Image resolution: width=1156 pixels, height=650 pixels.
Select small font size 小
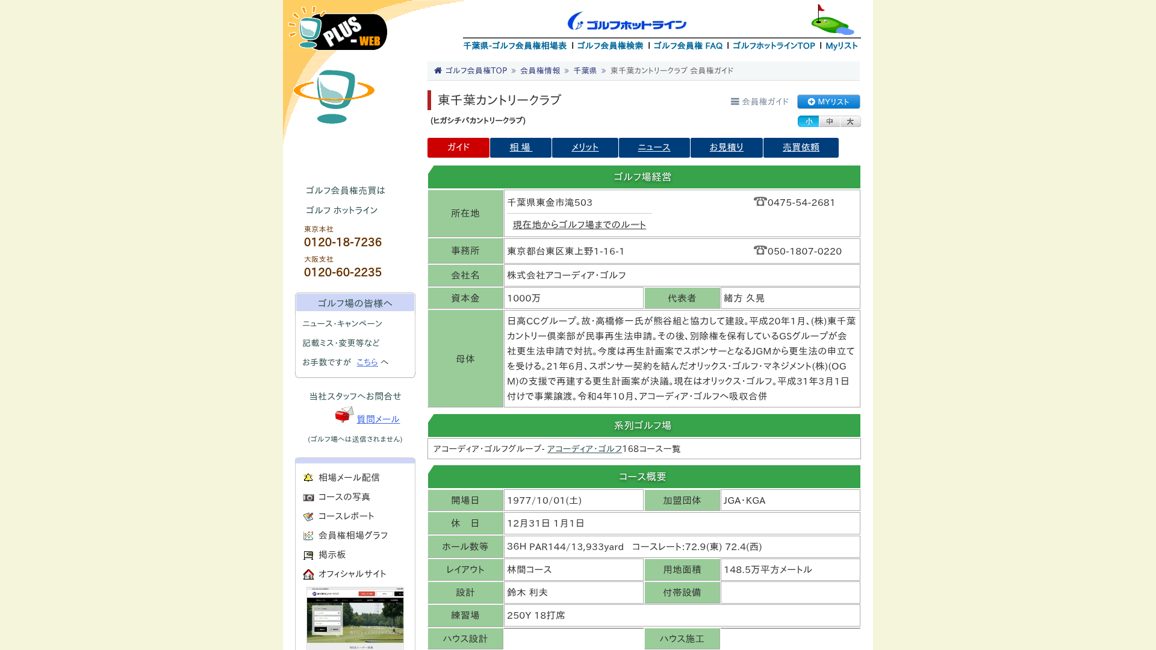point(808,122)
